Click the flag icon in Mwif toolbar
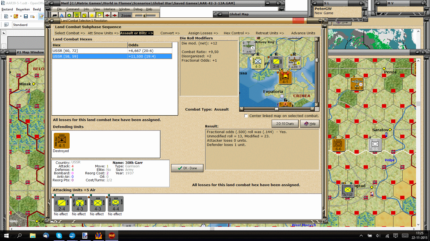This screenshot has width=430, height=241. [x=99, y=16]
